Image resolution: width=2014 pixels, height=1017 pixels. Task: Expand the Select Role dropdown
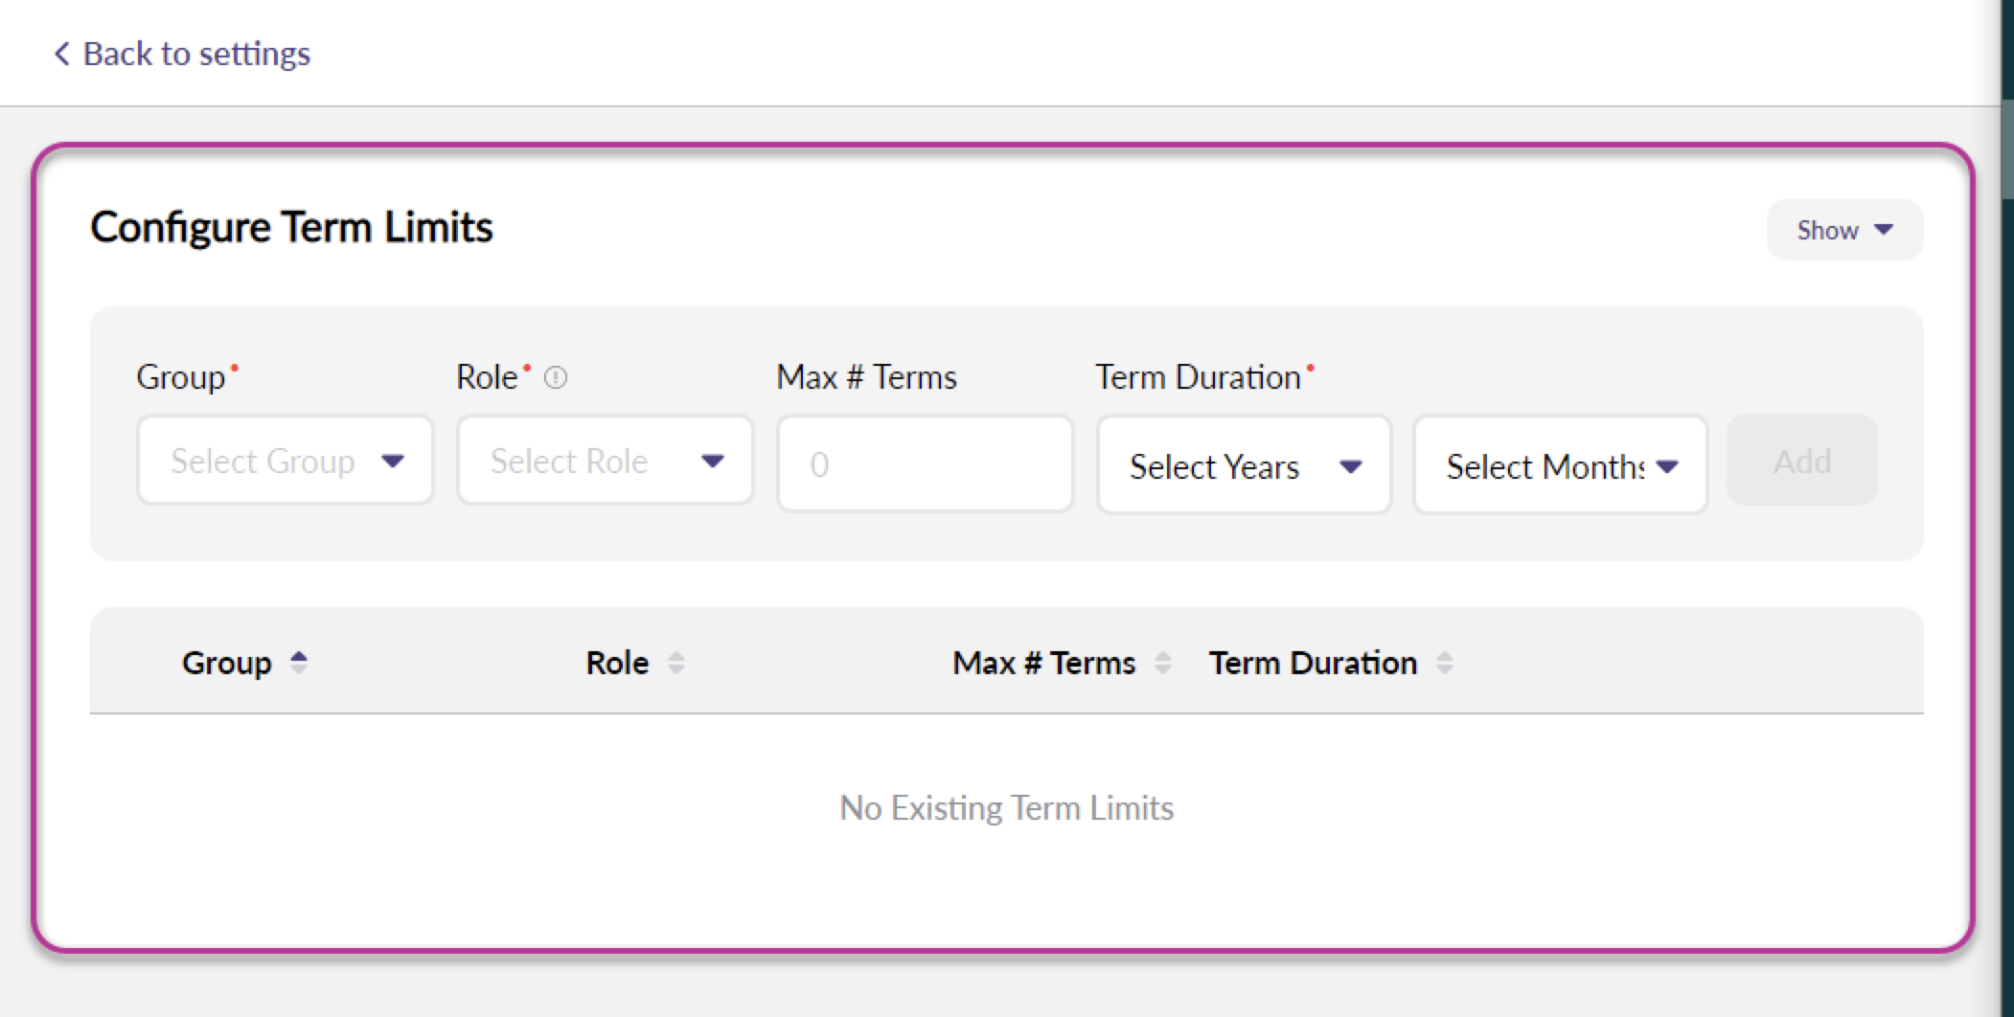[605, 461]
